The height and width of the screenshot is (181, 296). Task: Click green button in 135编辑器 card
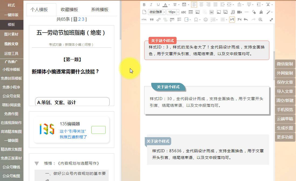pyautogui.click(x=98, y=130)
